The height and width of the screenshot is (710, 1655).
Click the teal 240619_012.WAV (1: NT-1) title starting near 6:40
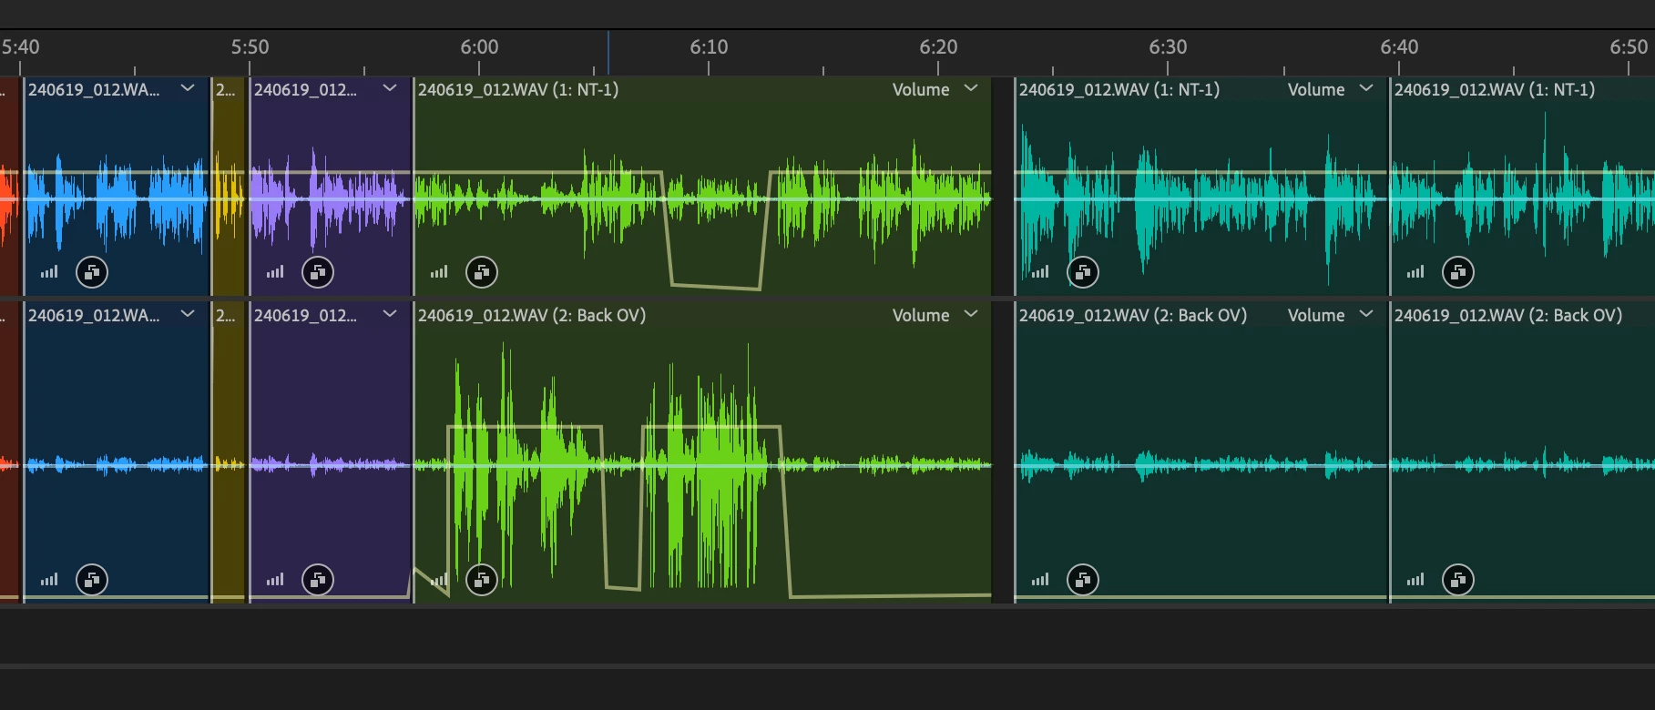pyautogui.click(x=1495, y=89)
